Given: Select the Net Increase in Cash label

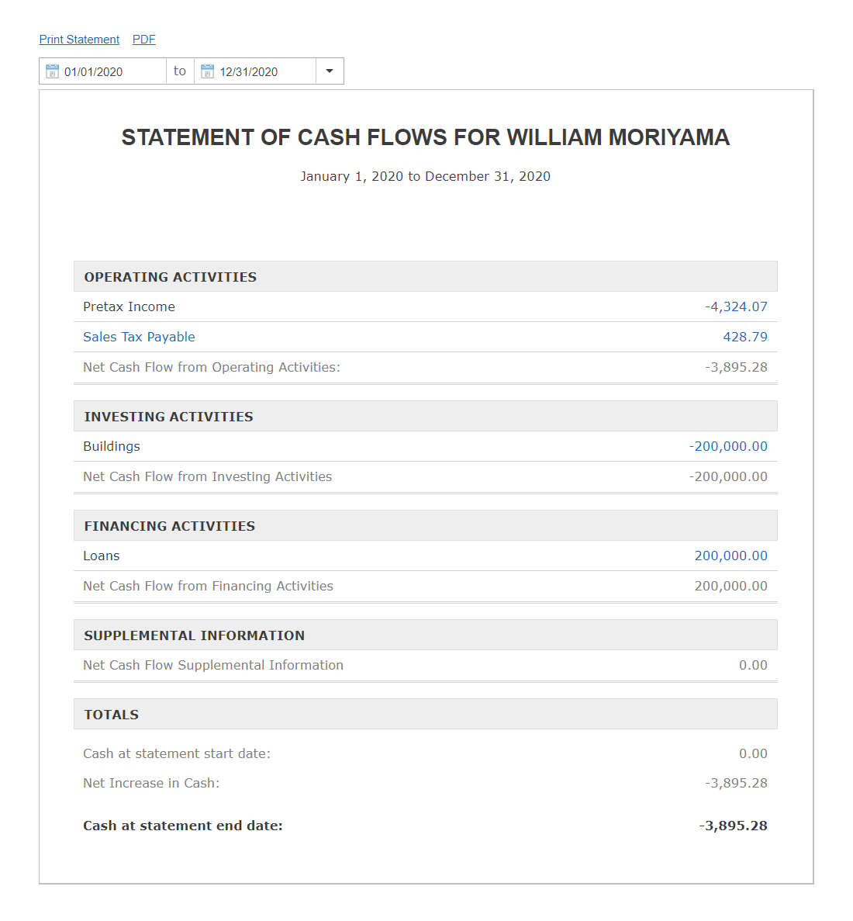Looking at the screenshot, I should pos(151,783).
